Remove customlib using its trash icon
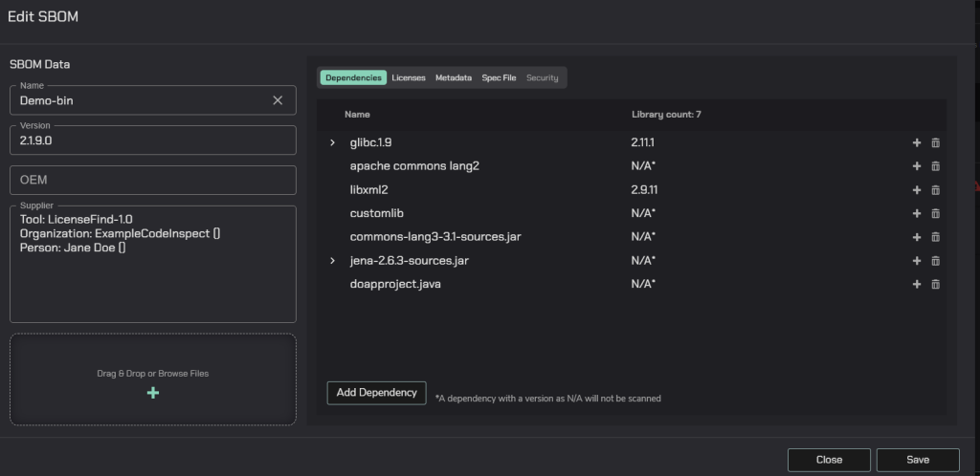The width and height of the screenshot is (980, 476). pyautogui.click(x=936, y=213)
